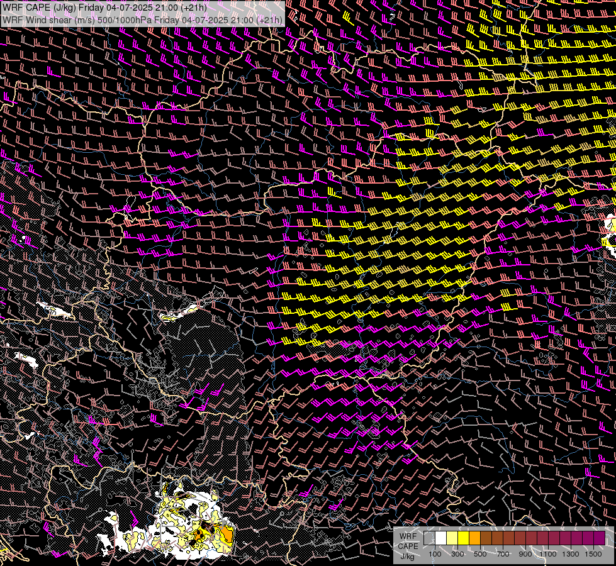Click the WRF CAPE title line
This screenshot has height=566, width=616.
104,8
